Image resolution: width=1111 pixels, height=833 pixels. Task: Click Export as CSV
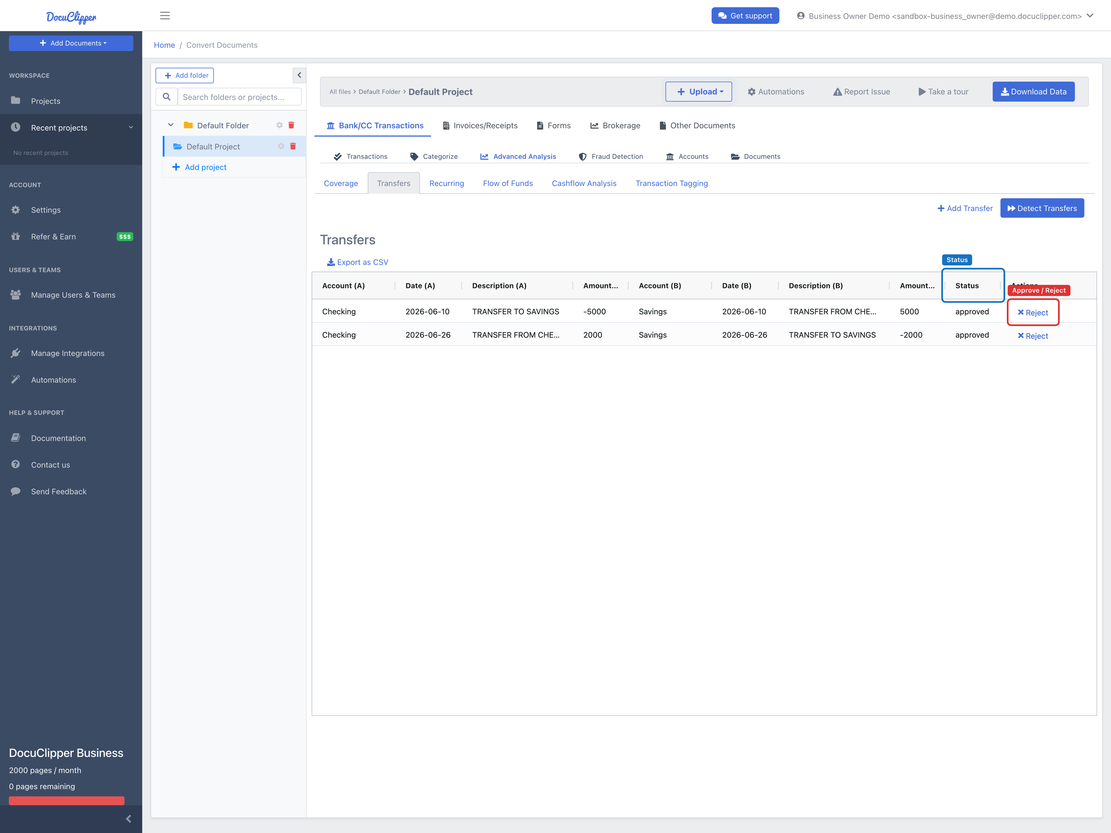coord(358,262)
